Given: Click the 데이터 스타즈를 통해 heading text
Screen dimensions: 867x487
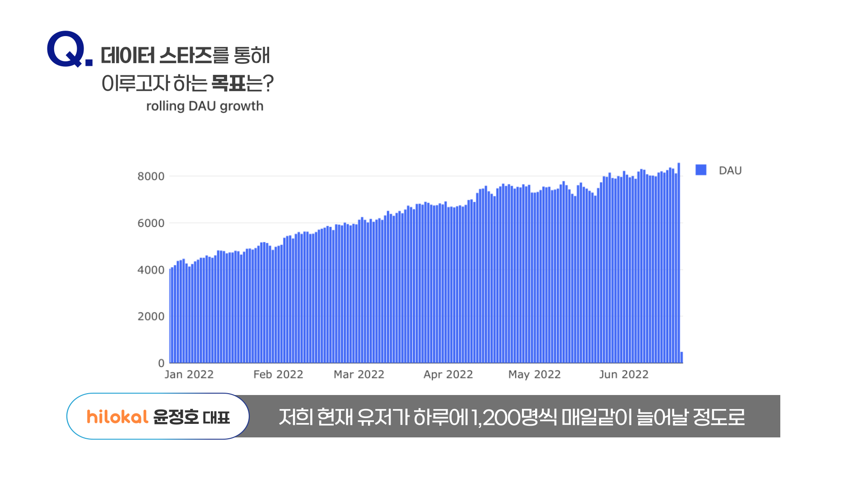Looking at the screenshot, I should tap(185, 55).
